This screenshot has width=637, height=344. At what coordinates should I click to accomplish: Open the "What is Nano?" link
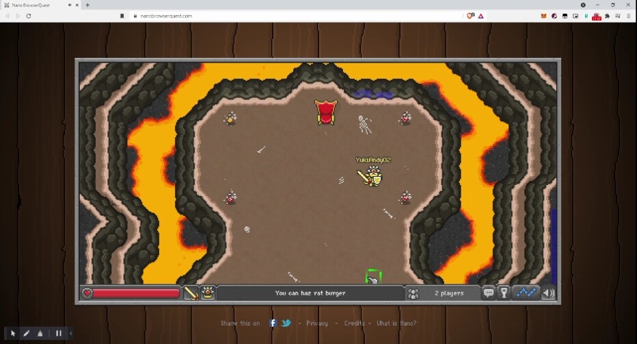(x=396, y=324)
